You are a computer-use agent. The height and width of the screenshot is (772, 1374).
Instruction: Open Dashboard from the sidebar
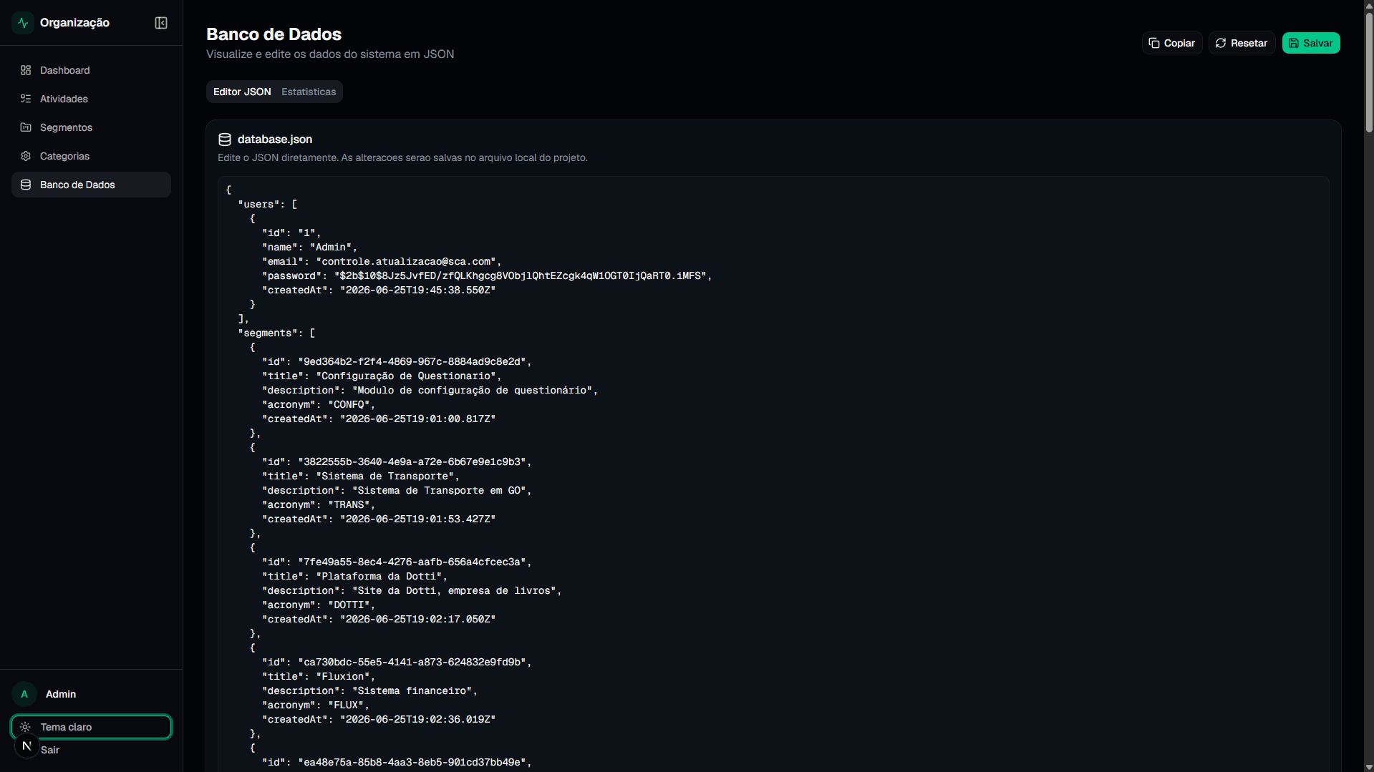(91, 70)
